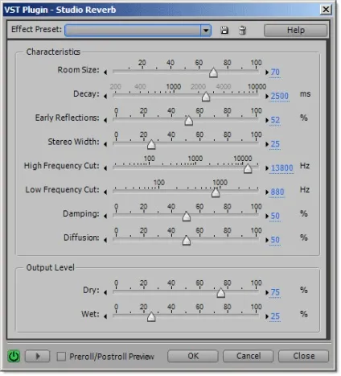Click the Dry slider handle
The image size is (341, 376).
coord(221,293)
